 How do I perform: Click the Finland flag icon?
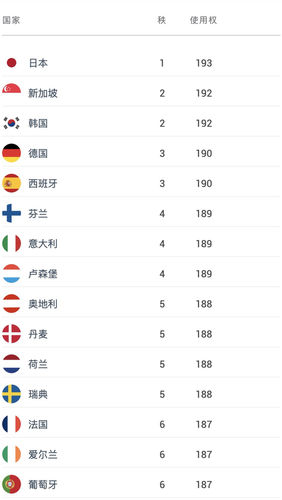pyautogui.click(x=11, y=213)
